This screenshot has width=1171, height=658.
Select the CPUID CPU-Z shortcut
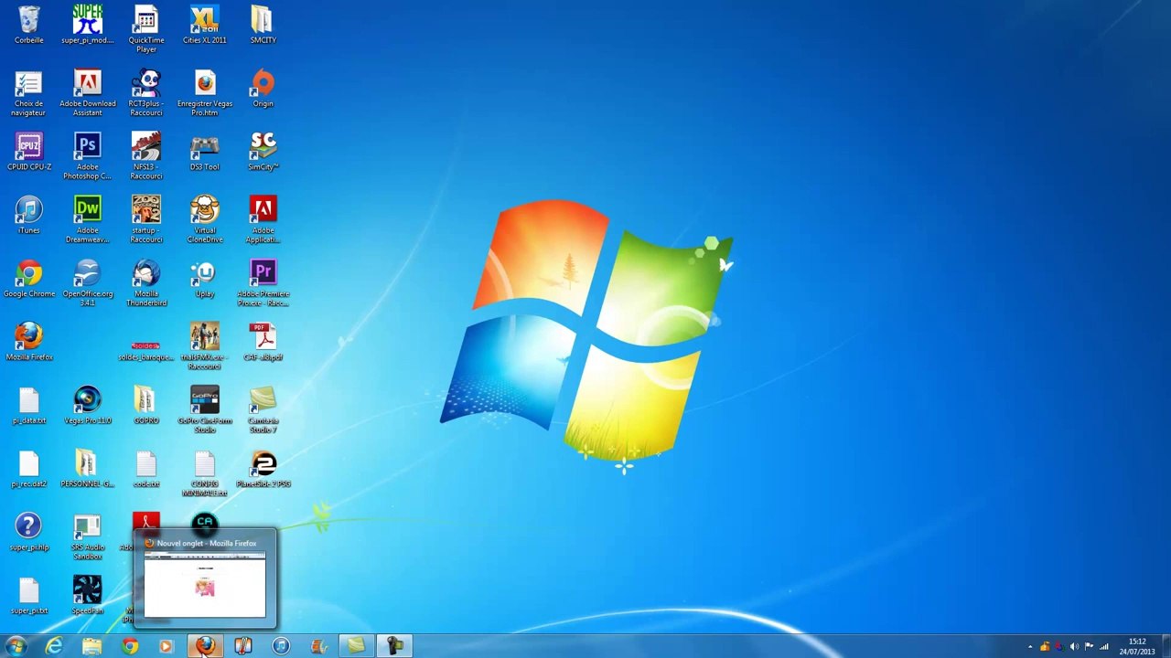tap(28, 152)
